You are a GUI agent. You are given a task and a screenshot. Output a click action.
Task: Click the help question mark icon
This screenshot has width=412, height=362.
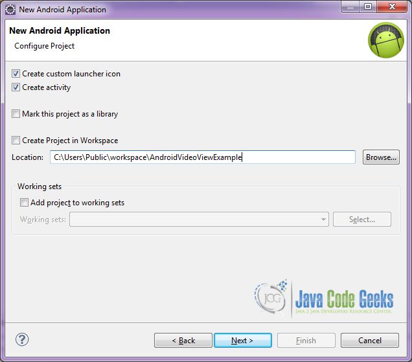click(22, 339)
